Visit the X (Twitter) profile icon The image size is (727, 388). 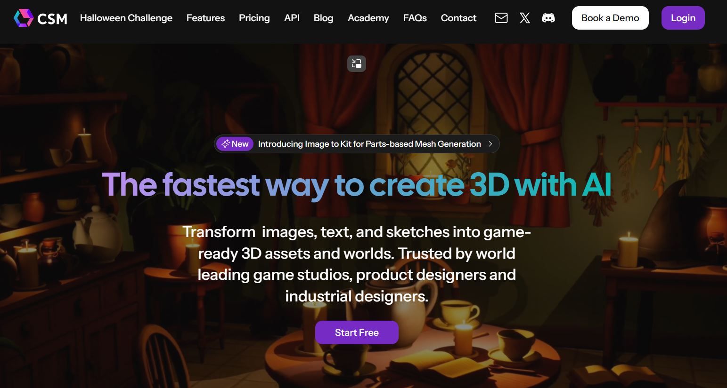[524, 18]
